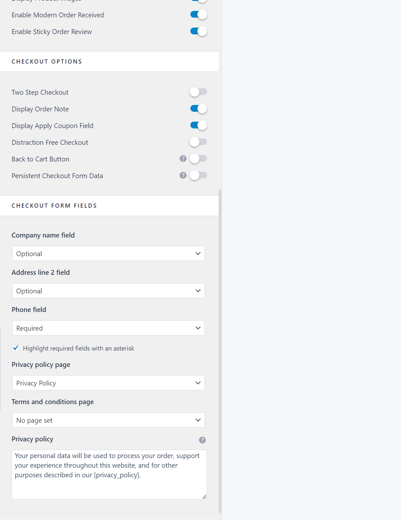This screenshot has height=520, width=401.
Task: Open Address line 2 field dropdown
Action: (x=109, y=291)
